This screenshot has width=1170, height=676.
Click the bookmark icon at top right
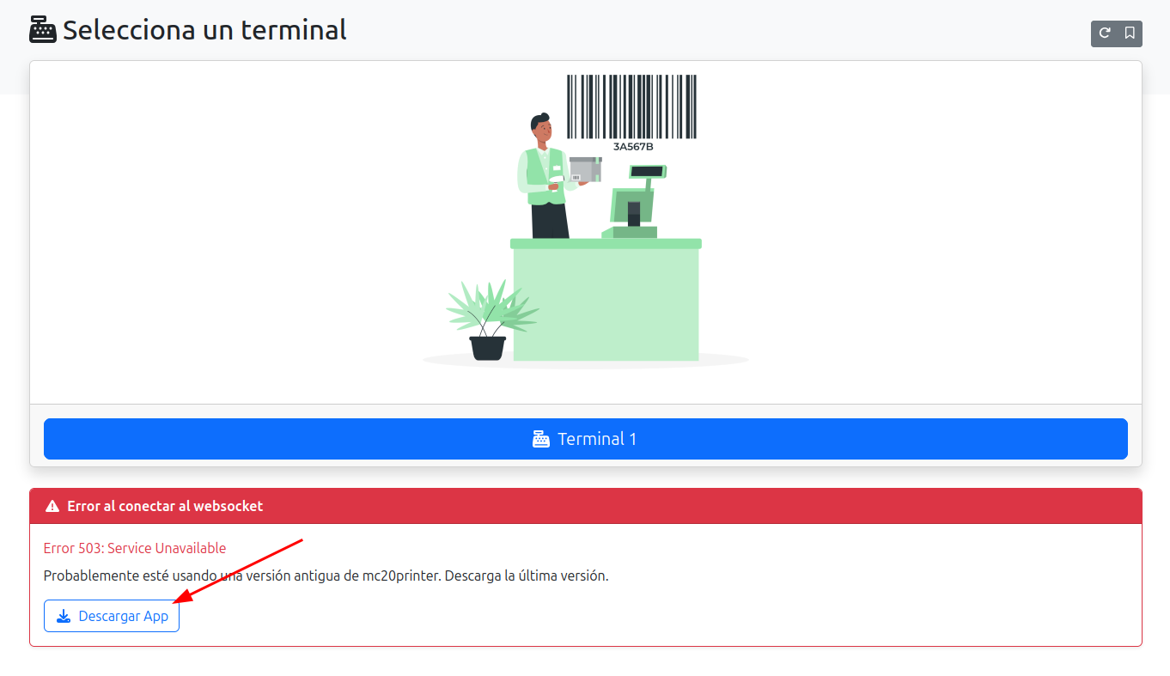pos(1130,33)
